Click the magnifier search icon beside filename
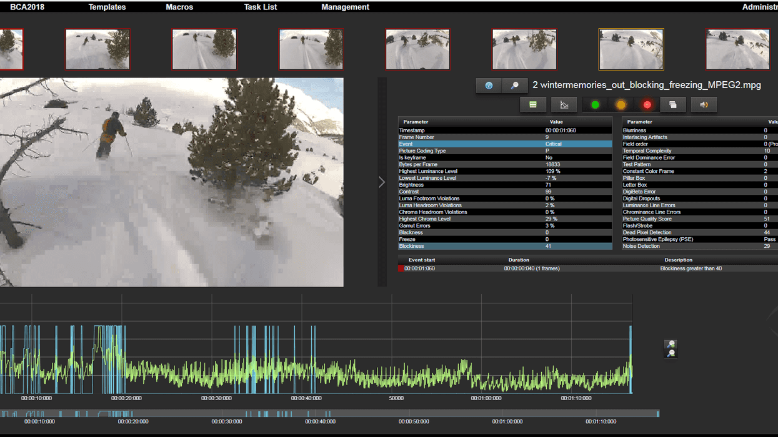This screenshot has height=437, width=778. (x=515, y=86)
